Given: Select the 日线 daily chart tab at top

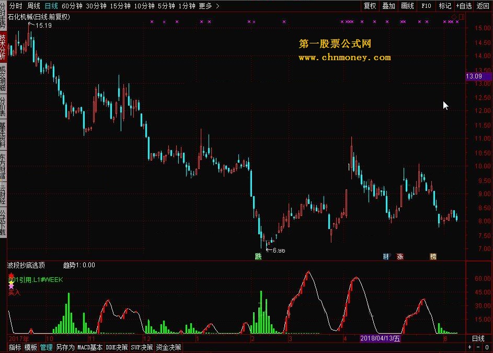Looking at the screenshot, I should click(x=51, y=6).
